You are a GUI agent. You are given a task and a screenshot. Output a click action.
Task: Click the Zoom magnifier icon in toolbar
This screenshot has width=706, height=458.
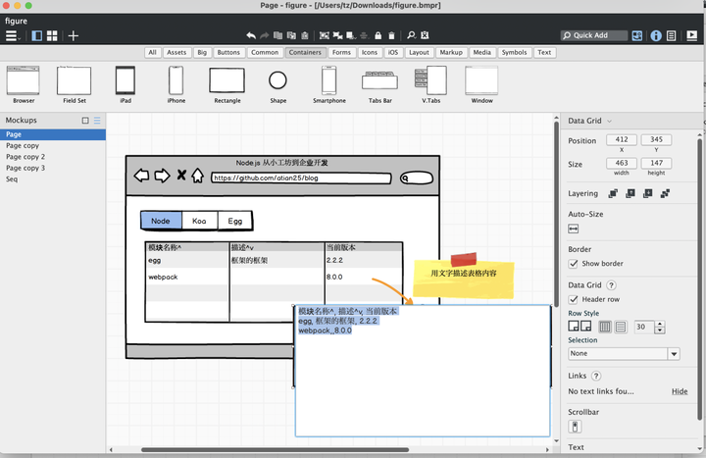[x=412, y=36]
